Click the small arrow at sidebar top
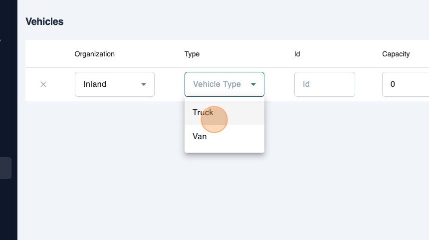429x240 pixels. [1, 39]
